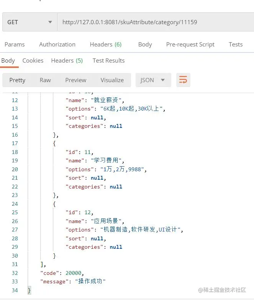Open the Authorization tab
Image resolution: width=254 pixels, height=301 pixels.
point(57,44)
